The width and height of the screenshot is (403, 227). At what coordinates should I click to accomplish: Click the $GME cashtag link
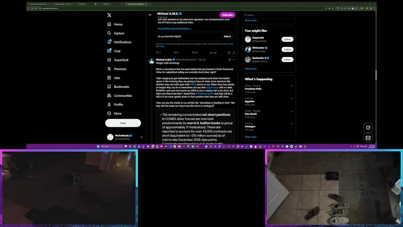point(193,84)
